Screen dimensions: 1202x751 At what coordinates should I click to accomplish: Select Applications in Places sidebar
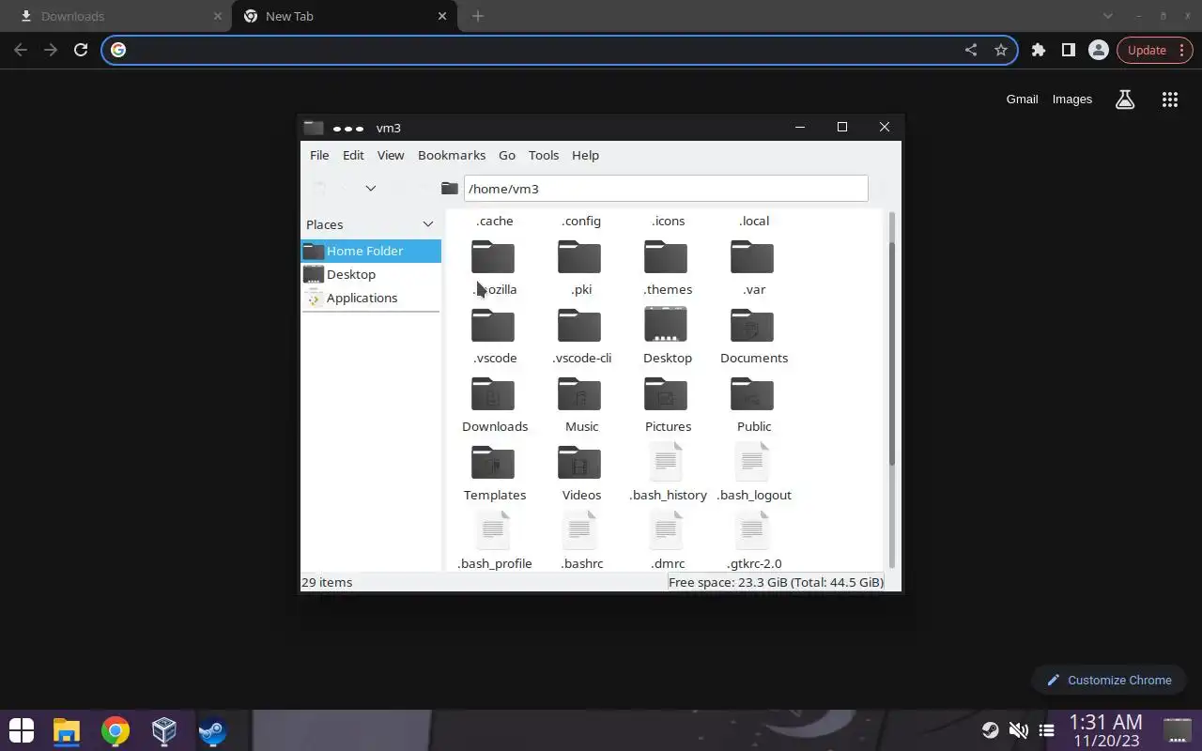[x=370, y=298]
